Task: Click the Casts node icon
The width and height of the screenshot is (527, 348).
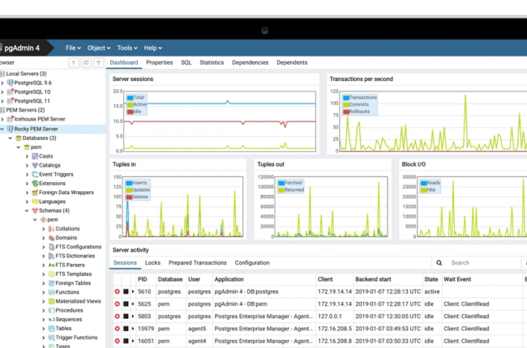Action: coord(35,156)
